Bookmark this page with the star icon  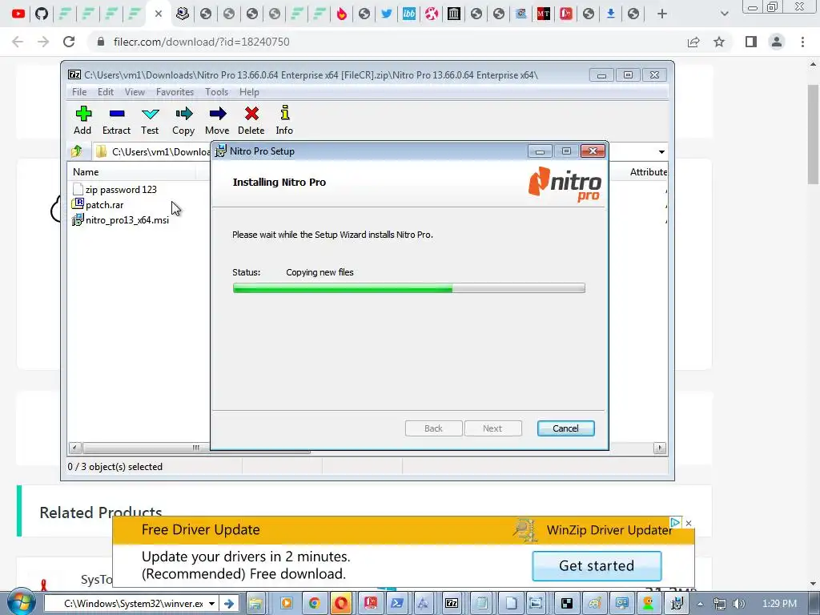point(719,42)
